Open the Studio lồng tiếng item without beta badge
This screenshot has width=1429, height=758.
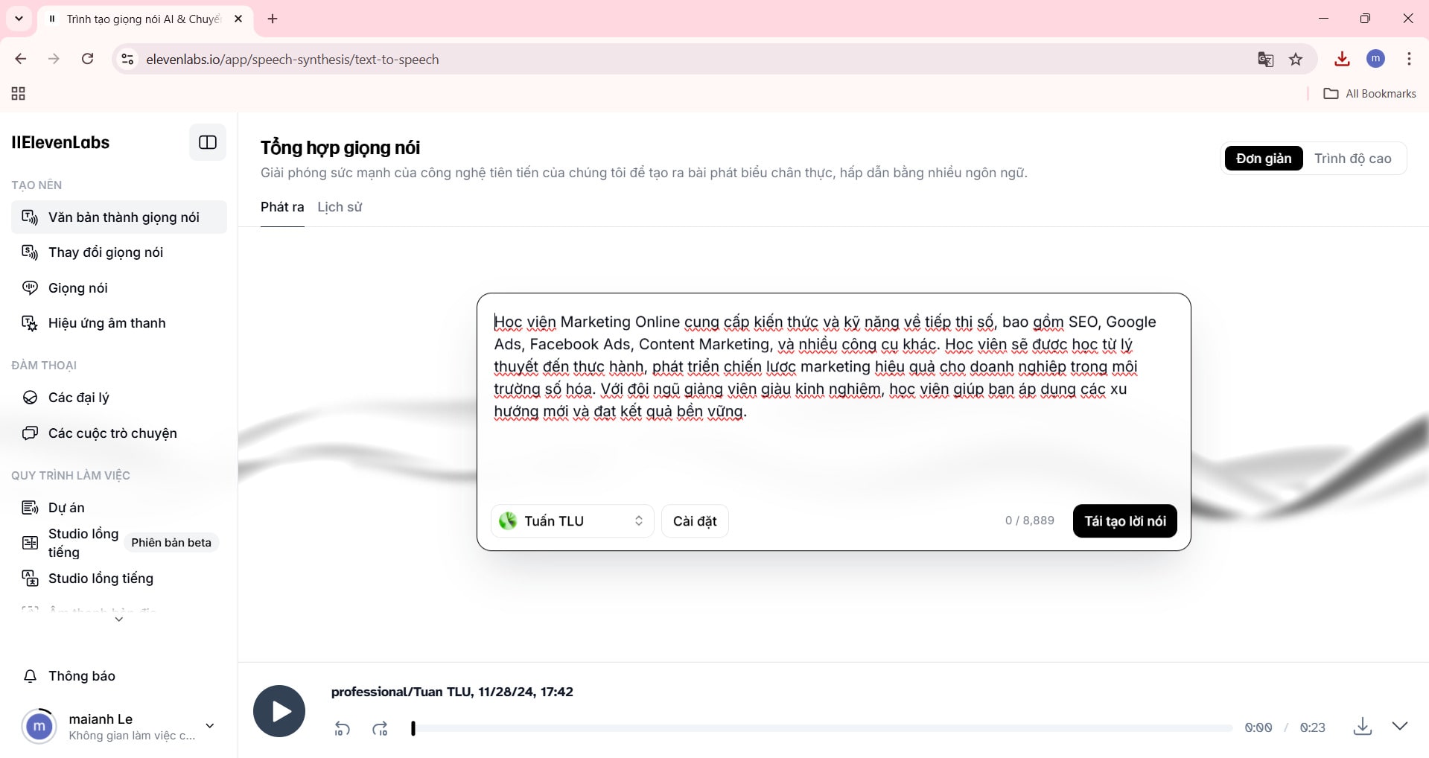pyautogui.click(x=119, y=579)
